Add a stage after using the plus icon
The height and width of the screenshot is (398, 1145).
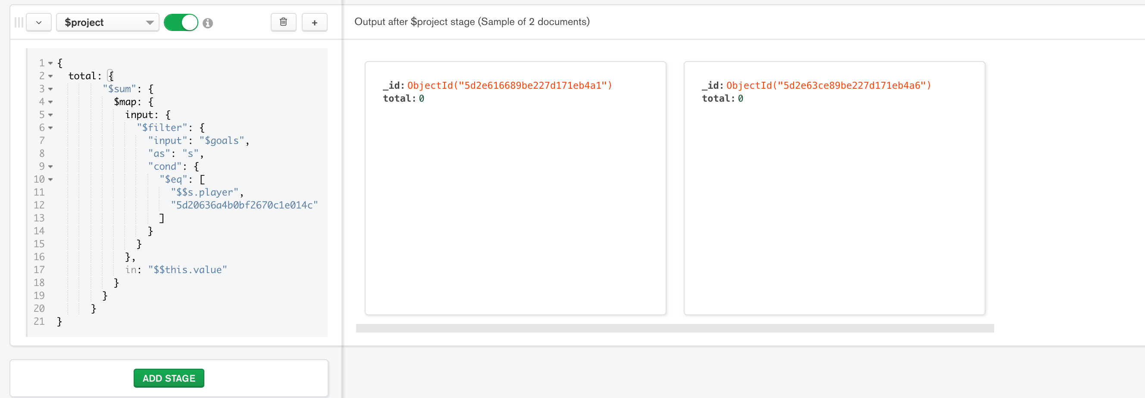coord(315,22)
